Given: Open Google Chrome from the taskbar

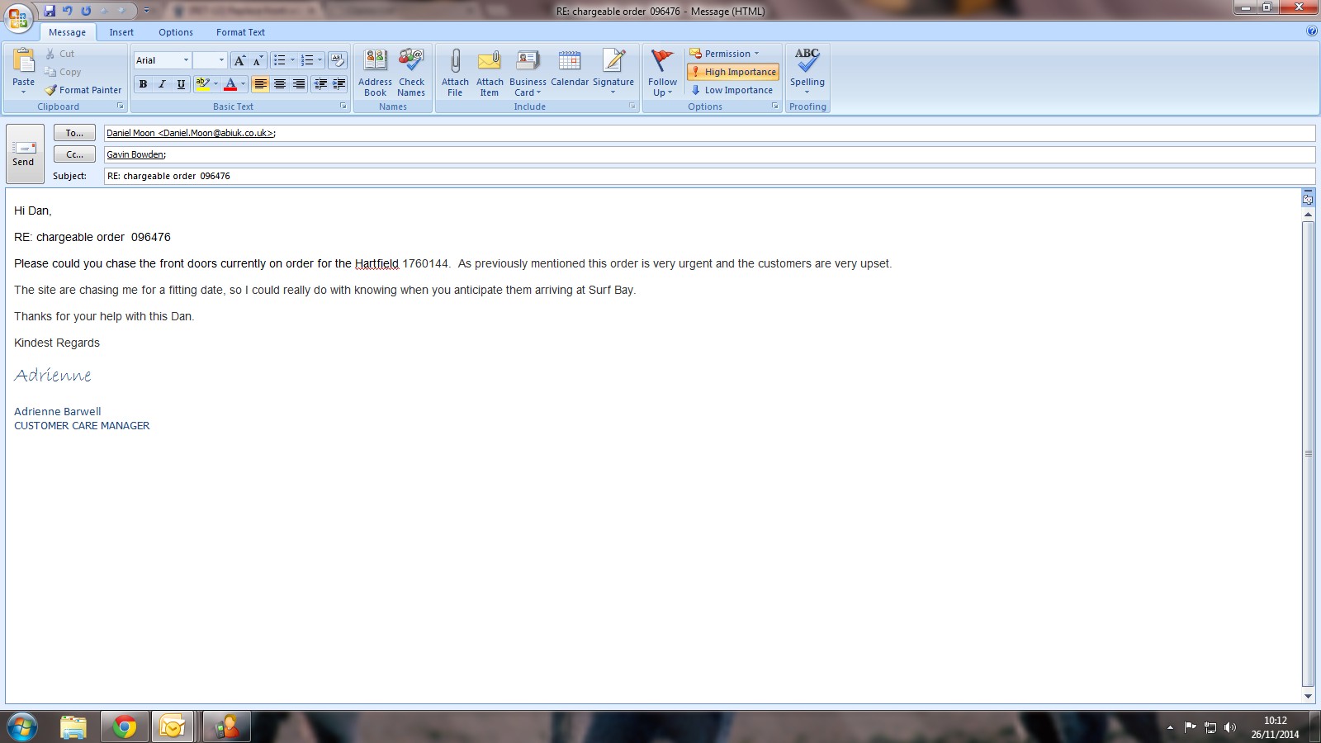Looking at the screenshot, I should pos(125,726).
